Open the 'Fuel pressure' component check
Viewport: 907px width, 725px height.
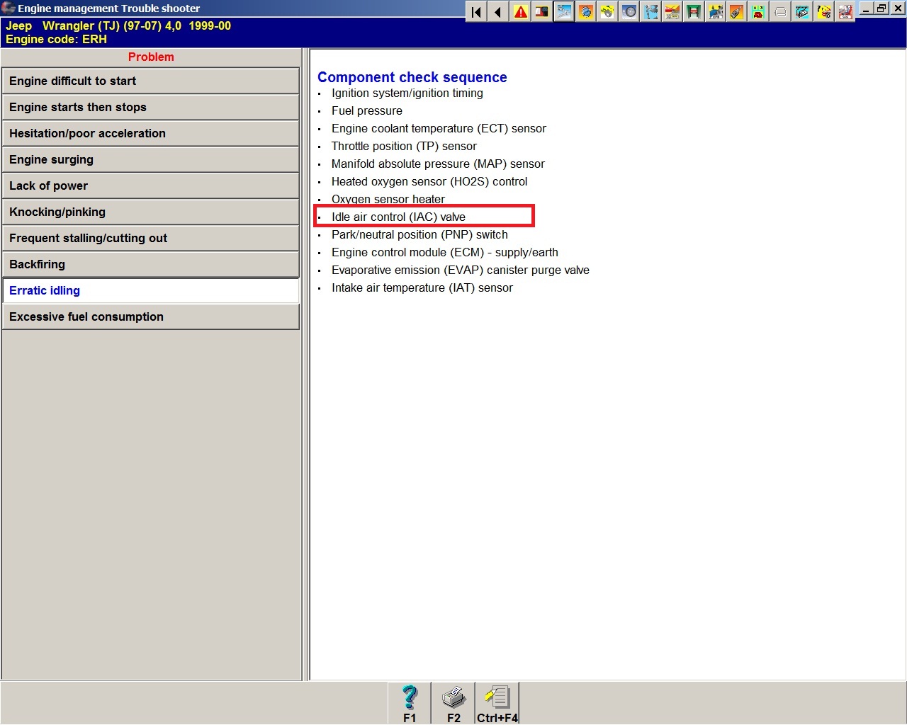pos(366,111)
